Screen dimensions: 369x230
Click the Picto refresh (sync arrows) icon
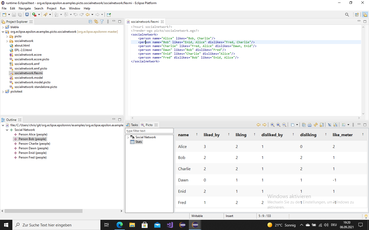click(316, 125)
